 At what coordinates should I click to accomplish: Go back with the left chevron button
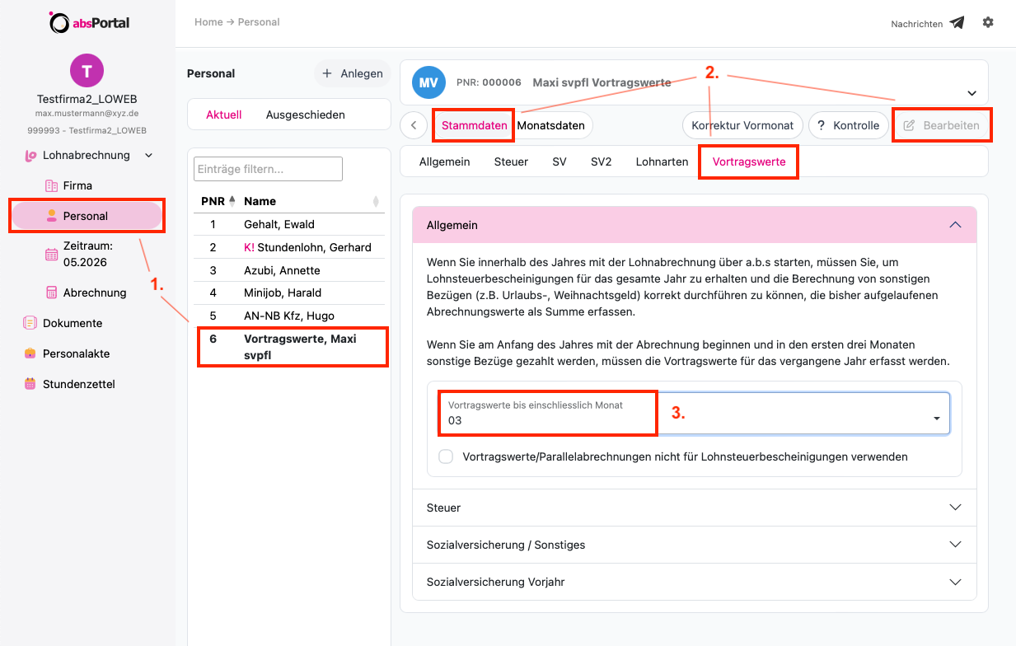coord(414,126)
